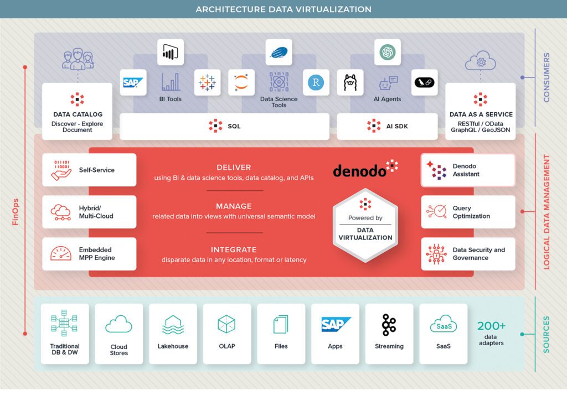Viewport: 567px width, 406px height.
Task: Click the Lakehouse waves icon
Action: 173,325
